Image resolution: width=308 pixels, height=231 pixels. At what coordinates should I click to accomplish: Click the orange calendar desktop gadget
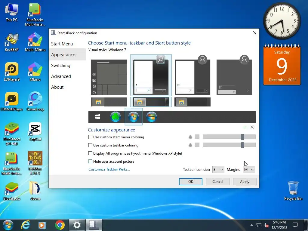(282, 65)
